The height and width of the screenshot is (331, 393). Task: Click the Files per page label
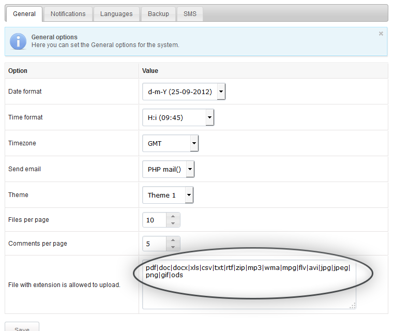pyautogui.click(x=28, y=220)
